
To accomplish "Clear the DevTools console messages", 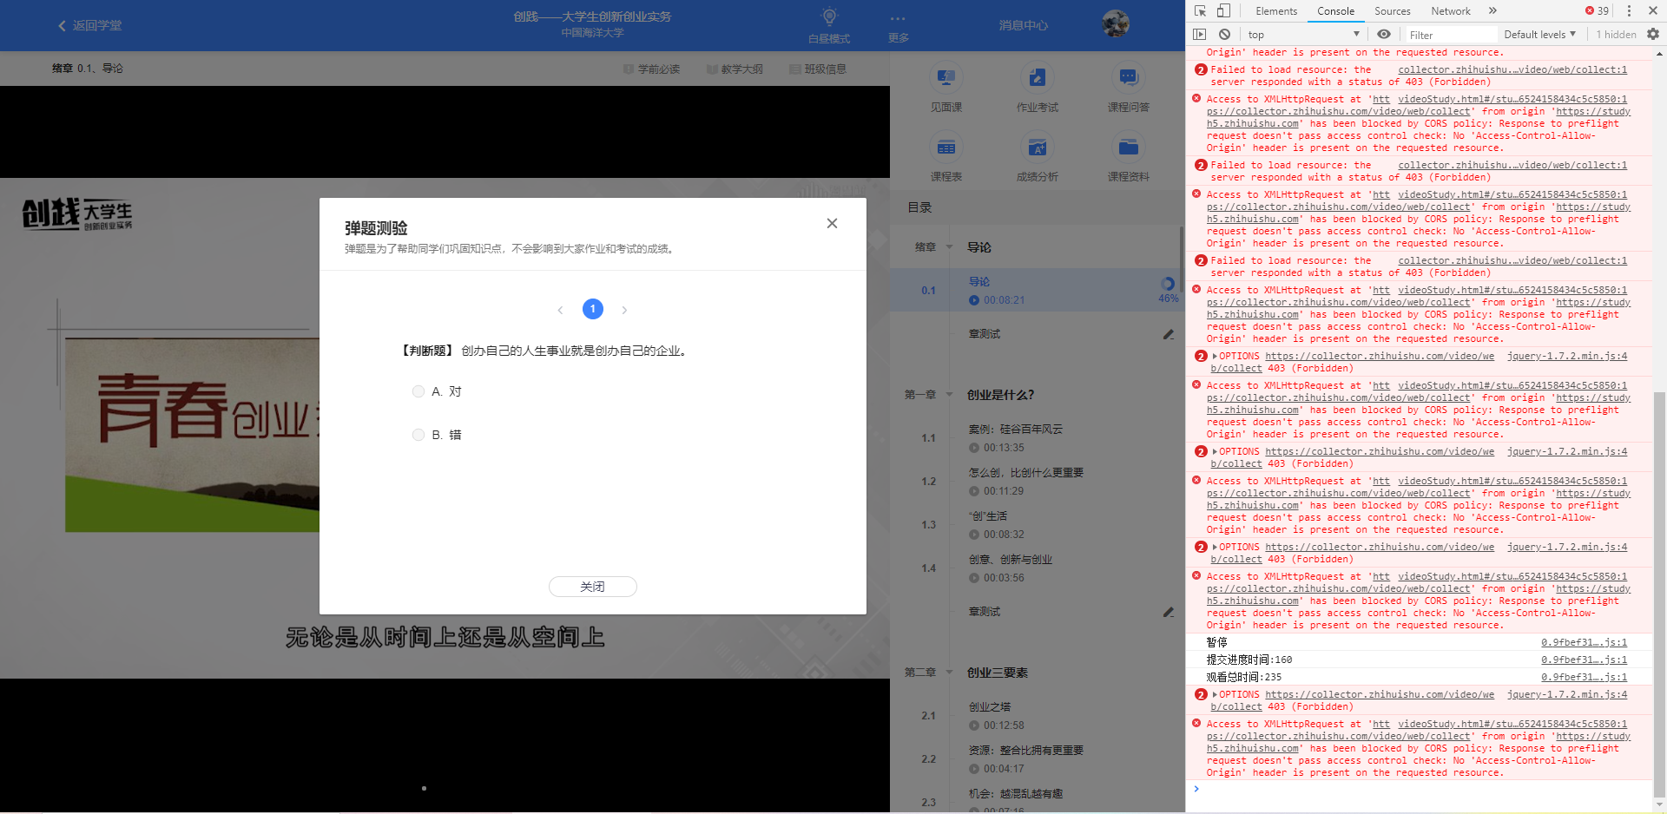I will (1224, 34).
